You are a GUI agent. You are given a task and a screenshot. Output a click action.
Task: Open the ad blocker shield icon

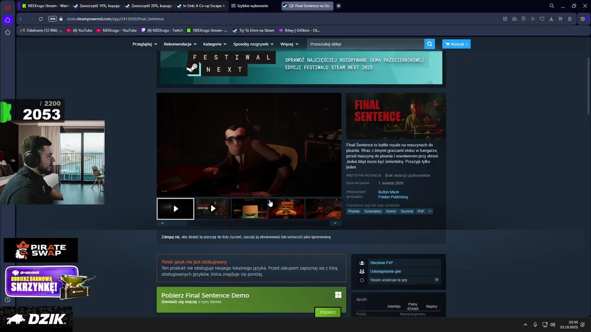tap(524, 19)
